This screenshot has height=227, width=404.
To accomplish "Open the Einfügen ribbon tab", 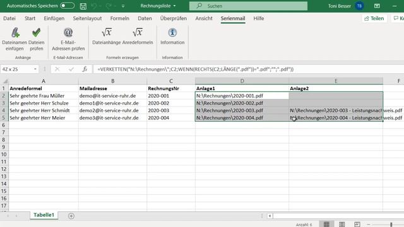I will 54,18.
